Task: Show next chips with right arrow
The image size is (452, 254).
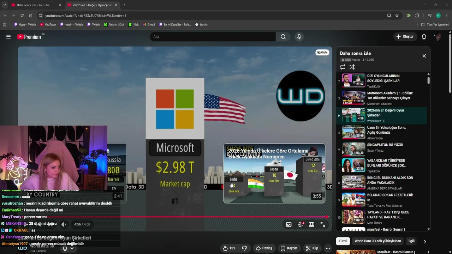Action: pyautogui.click(x=425, y=241)
